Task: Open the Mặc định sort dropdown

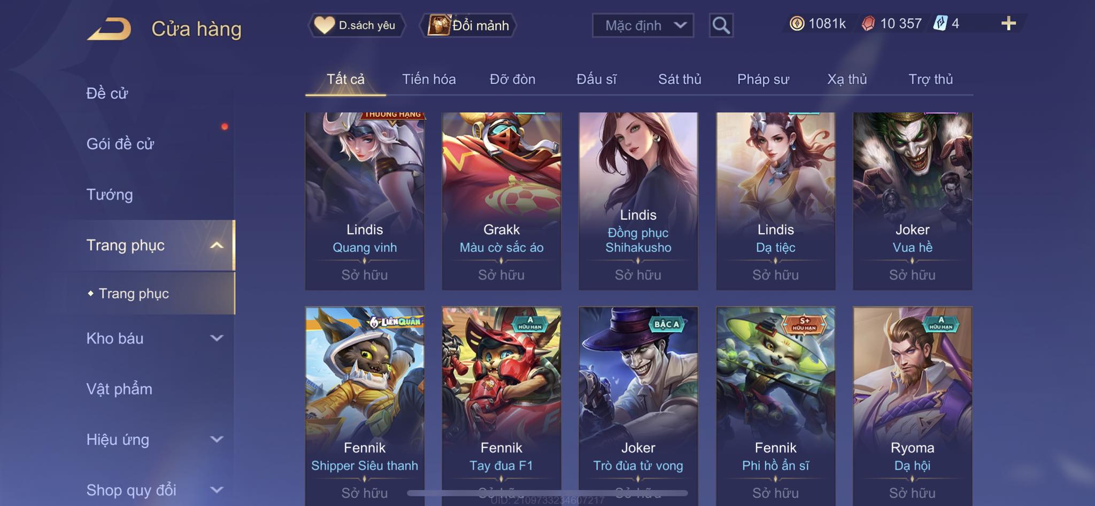Action: (x=643, y=25)
